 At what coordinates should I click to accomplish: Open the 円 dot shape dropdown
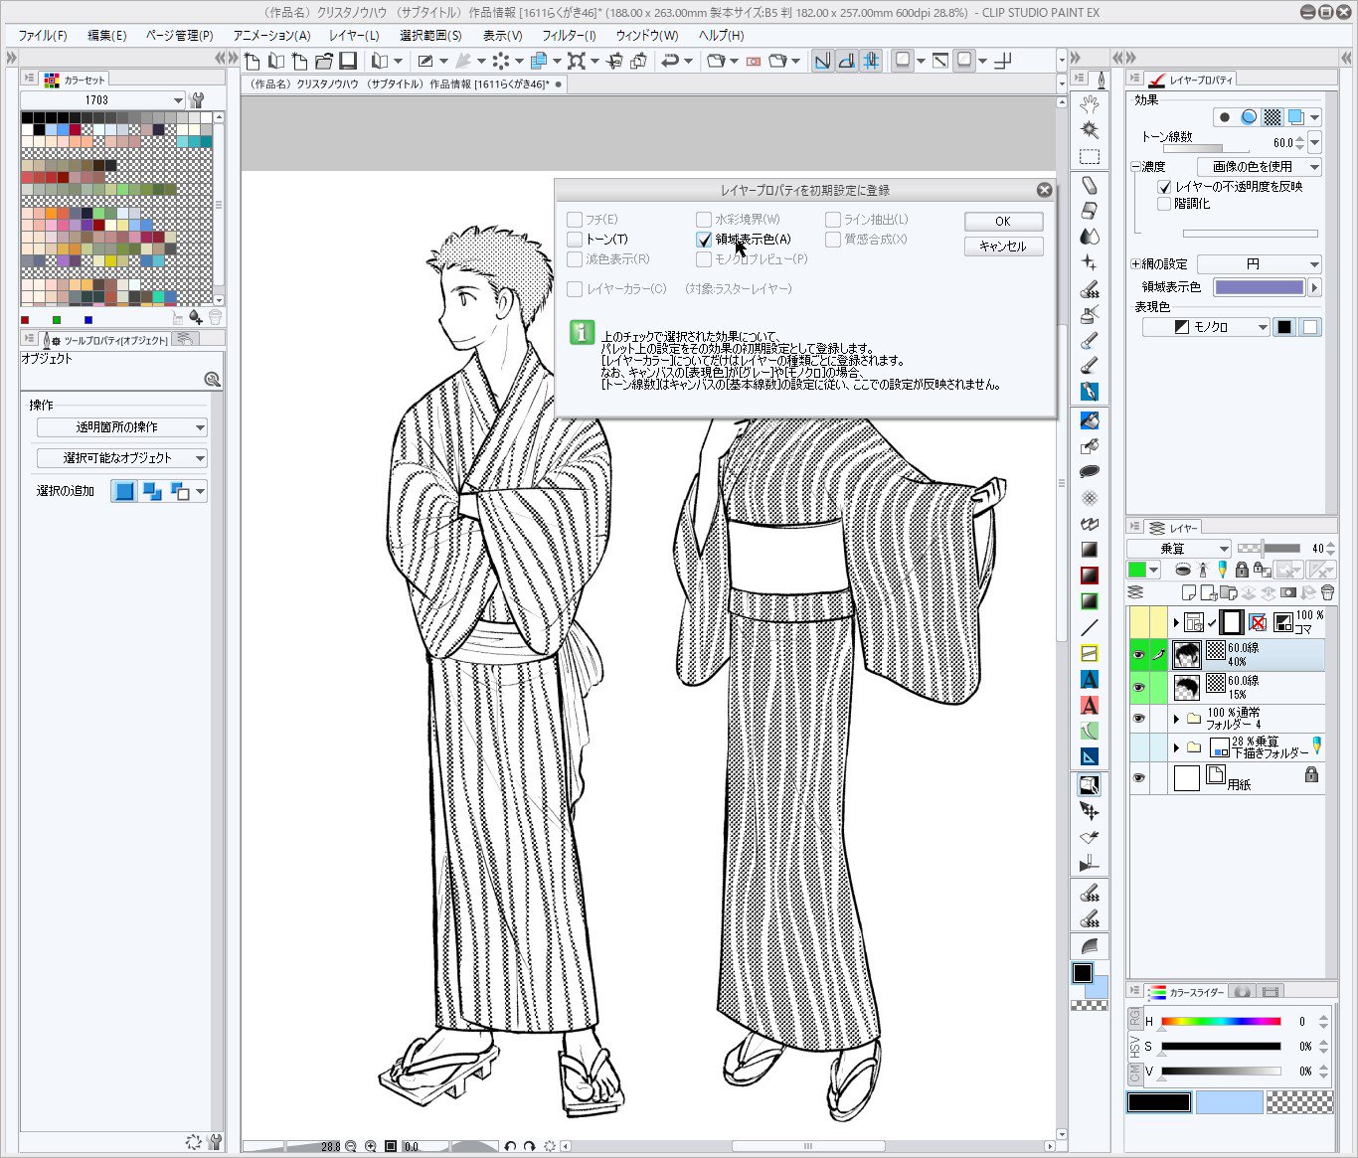pyautogui.click(x=1259, y=263)
